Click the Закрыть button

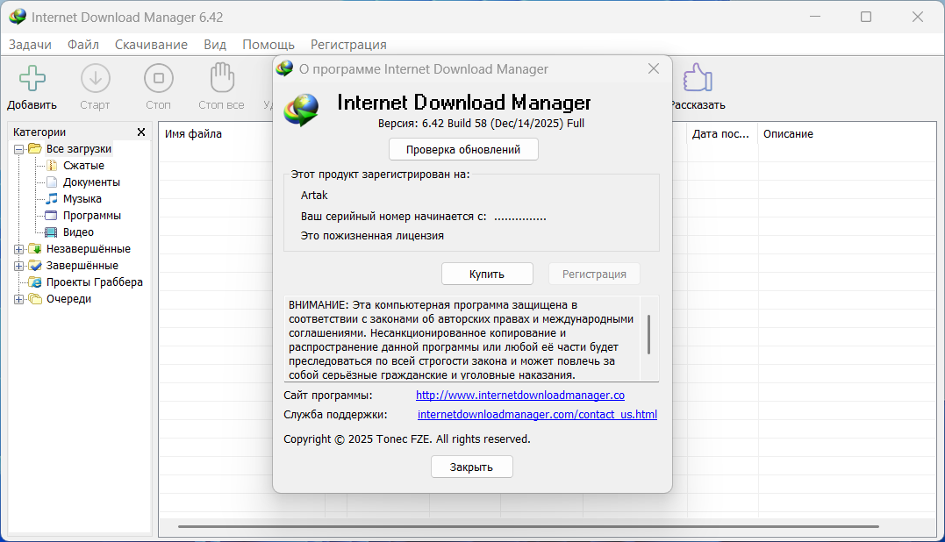coord(471,467)
